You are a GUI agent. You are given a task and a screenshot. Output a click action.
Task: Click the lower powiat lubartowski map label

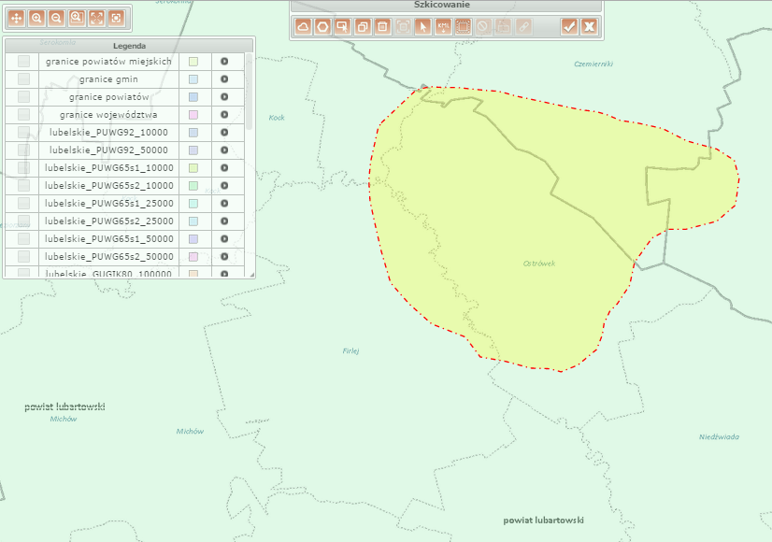click(x=544, y=521)
